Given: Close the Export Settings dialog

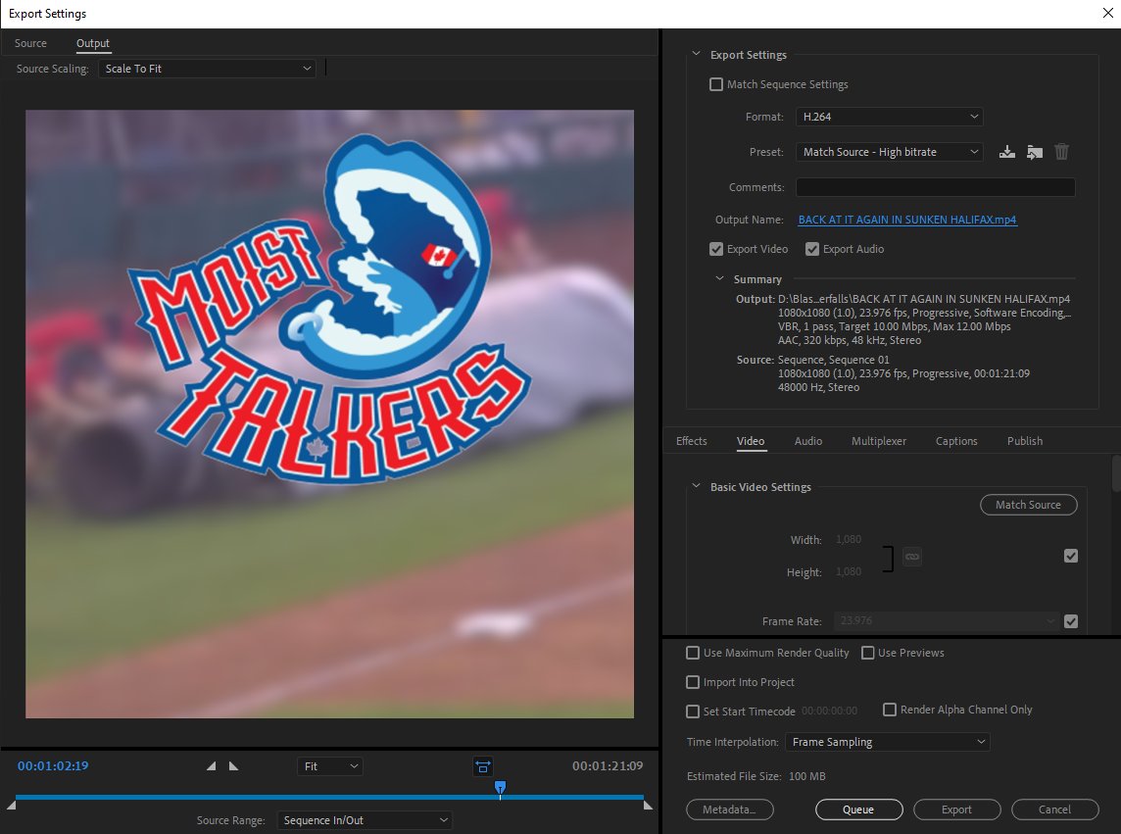Looking at the screenshot, I should tap(1107, 14).
